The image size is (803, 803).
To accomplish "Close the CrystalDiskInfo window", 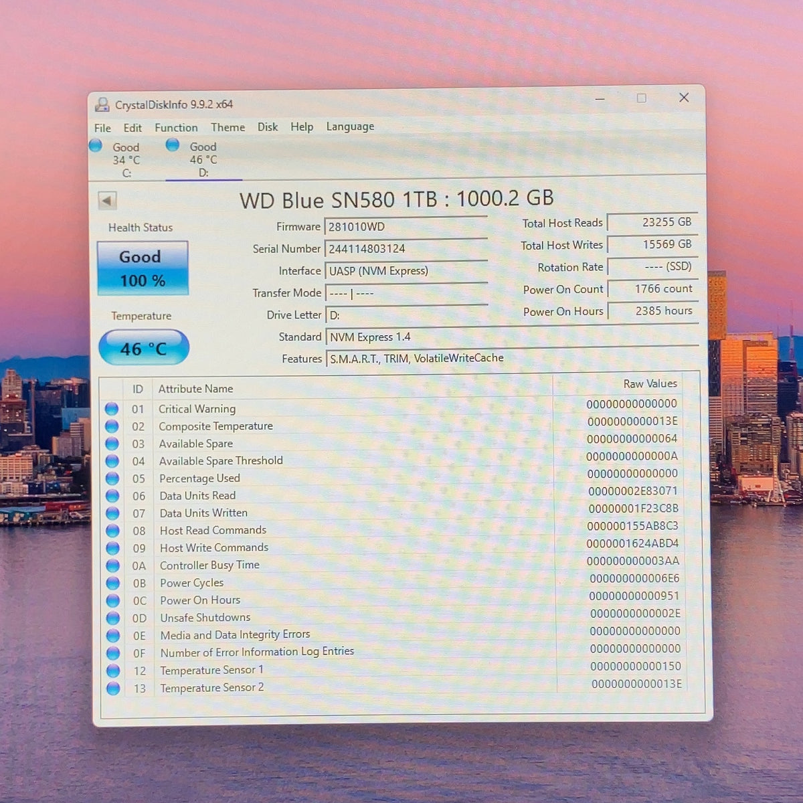I will click(684, 98).
